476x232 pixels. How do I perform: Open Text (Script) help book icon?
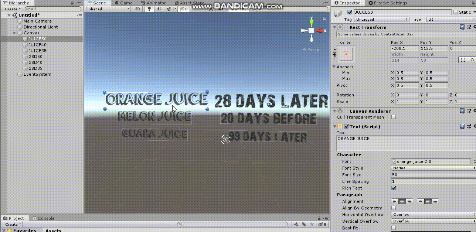(x=462, y=126)
